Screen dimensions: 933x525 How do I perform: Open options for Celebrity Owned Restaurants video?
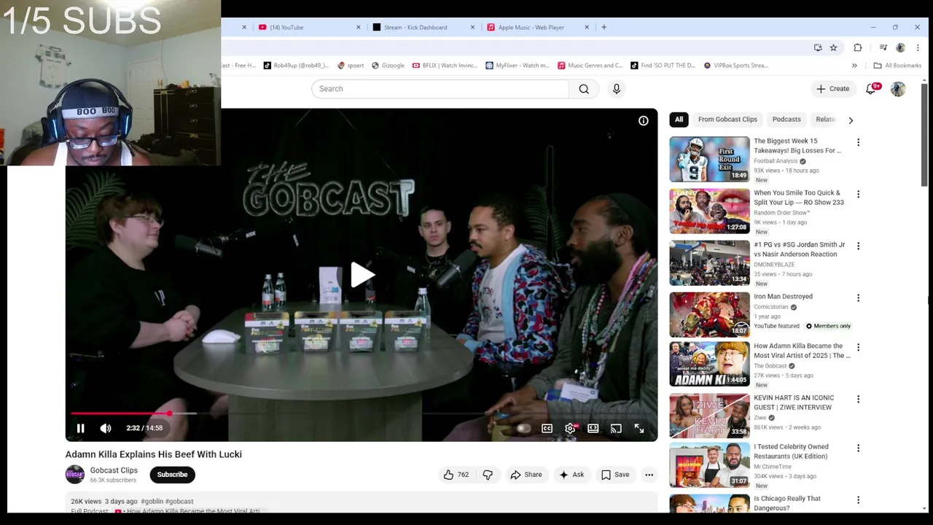(x=858, y=448)
